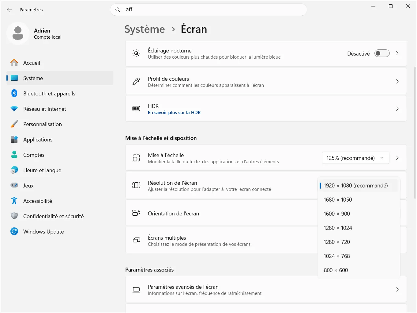Open En savoir plus sur la HDR link
417x313 pixels.
coord(174,113)
